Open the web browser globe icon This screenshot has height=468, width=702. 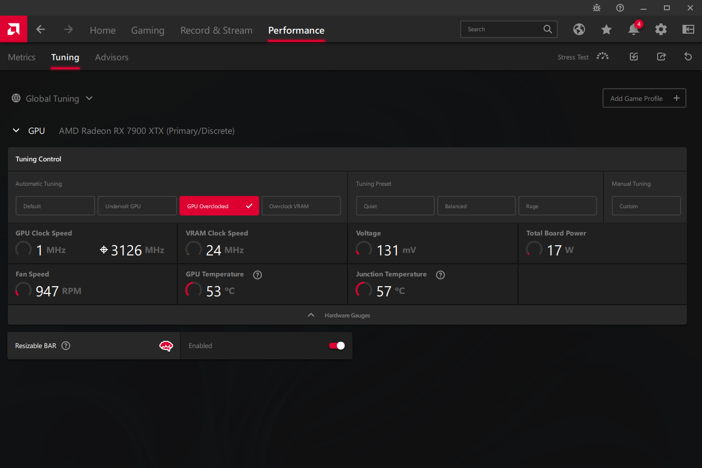(579, 29)
